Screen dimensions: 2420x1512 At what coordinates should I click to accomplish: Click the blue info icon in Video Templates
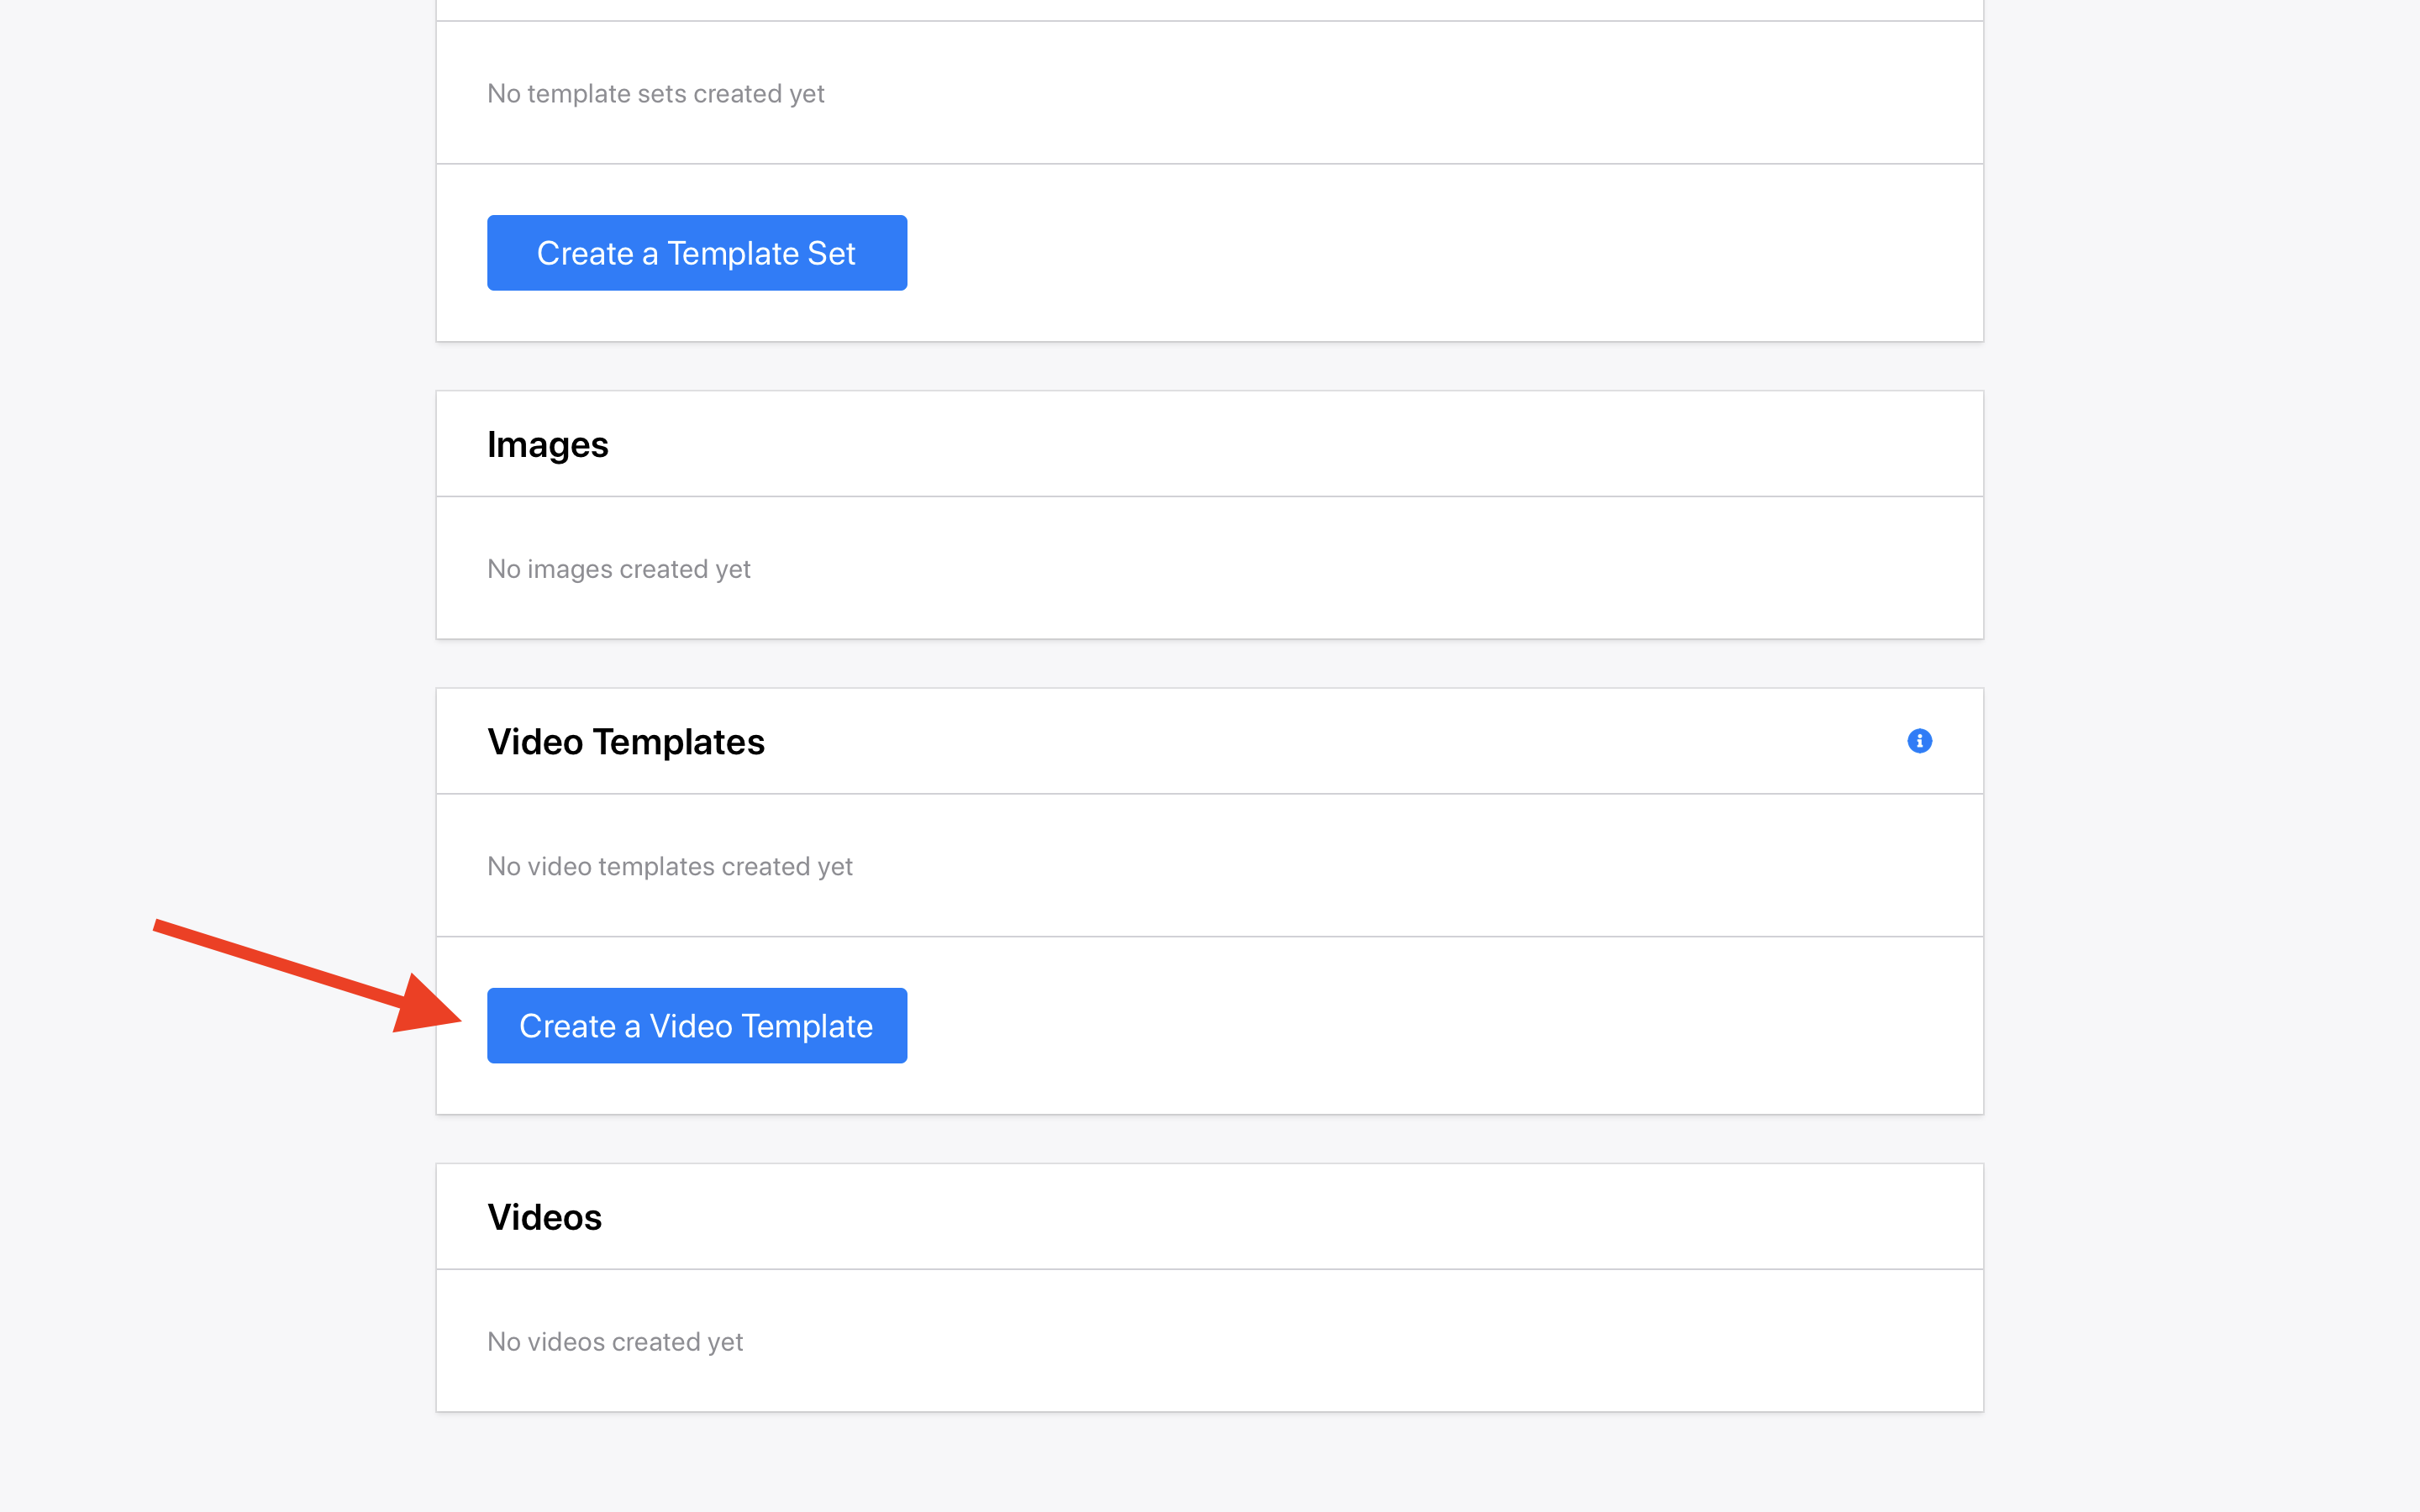tap(1919, 741)
